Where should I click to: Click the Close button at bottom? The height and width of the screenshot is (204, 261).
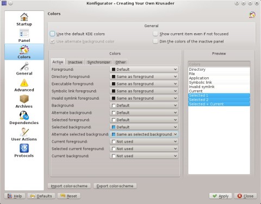(x=245, y=196)
